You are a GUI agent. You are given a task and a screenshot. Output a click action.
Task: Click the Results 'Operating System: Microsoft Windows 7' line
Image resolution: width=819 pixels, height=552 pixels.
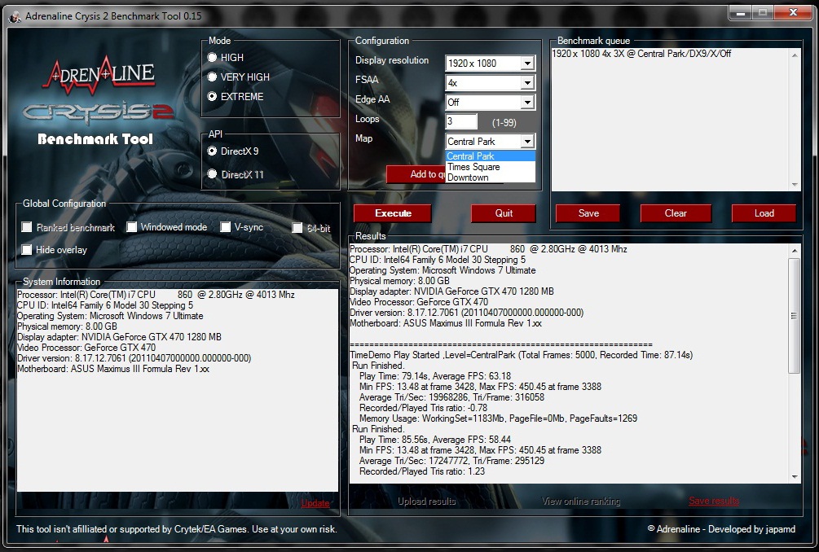(x=443, y=270)
